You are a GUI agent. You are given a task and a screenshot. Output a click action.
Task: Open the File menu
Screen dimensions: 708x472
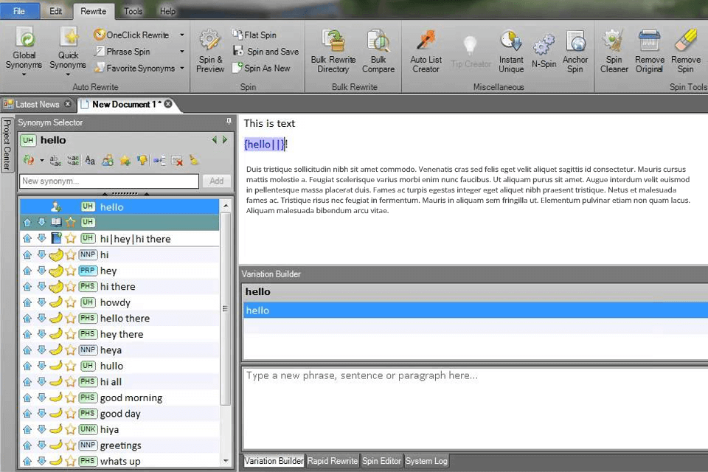click(19, 11)
